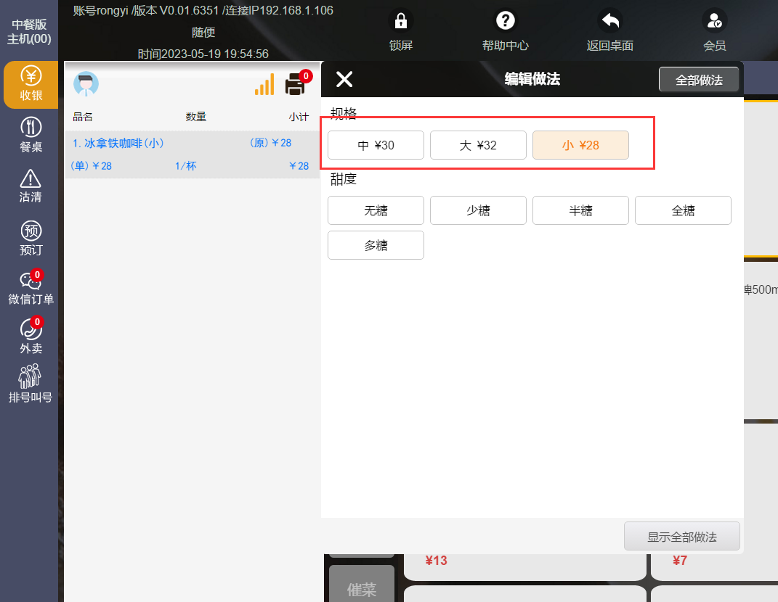Expand the show all methods (显示全部做法) button
Viewport: 778px width, 602px height.
pyautogui.click(x=681, y=537)
